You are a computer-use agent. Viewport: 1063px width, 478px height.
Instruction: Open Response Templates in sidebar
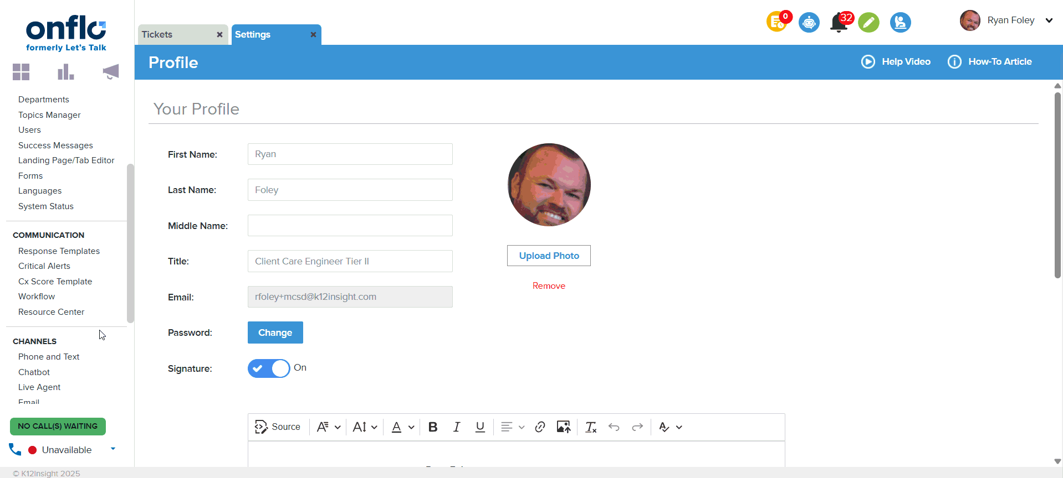[x=59, y=251]
